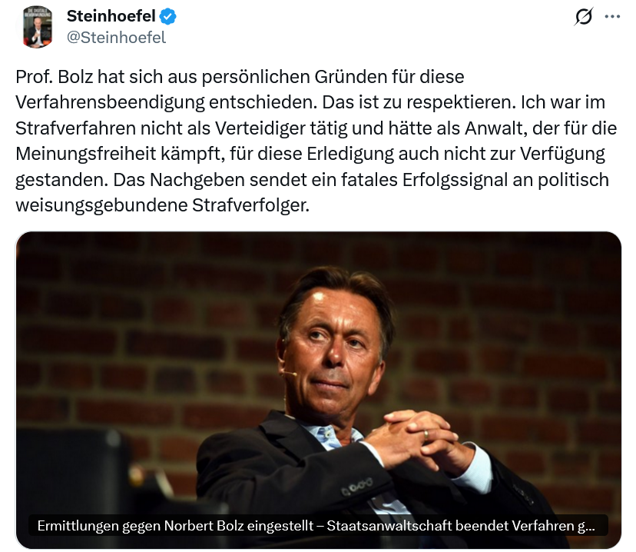
Task: Visit the @Steinhoefel handle link
Action: pyautogui.click(x=116, y=37)
